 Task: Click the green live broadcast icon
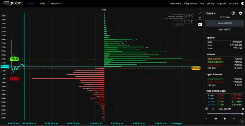coord(207,109)
